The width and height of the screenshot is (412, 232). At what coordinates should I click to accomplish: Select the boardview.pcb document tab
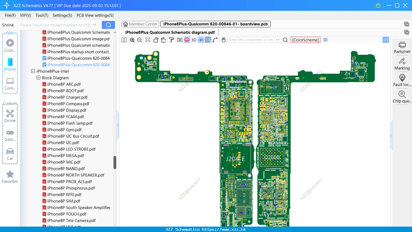pos(216,24)
